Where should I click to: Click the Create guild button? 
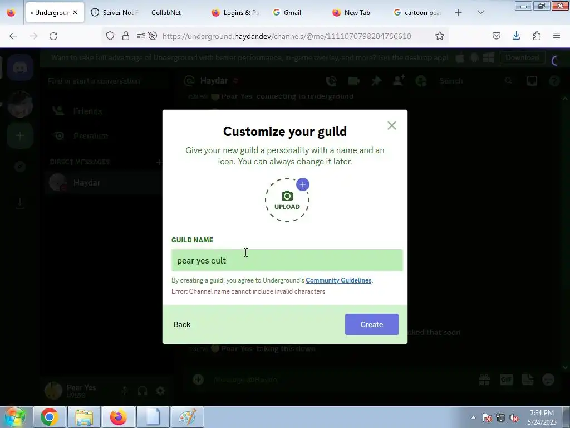point(371,324)
